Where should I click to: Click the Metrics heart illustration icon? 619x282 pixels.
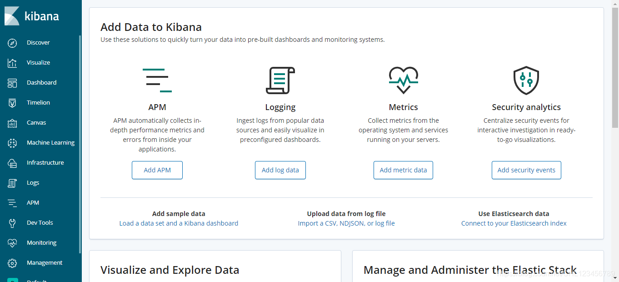(x=404, y=81)
